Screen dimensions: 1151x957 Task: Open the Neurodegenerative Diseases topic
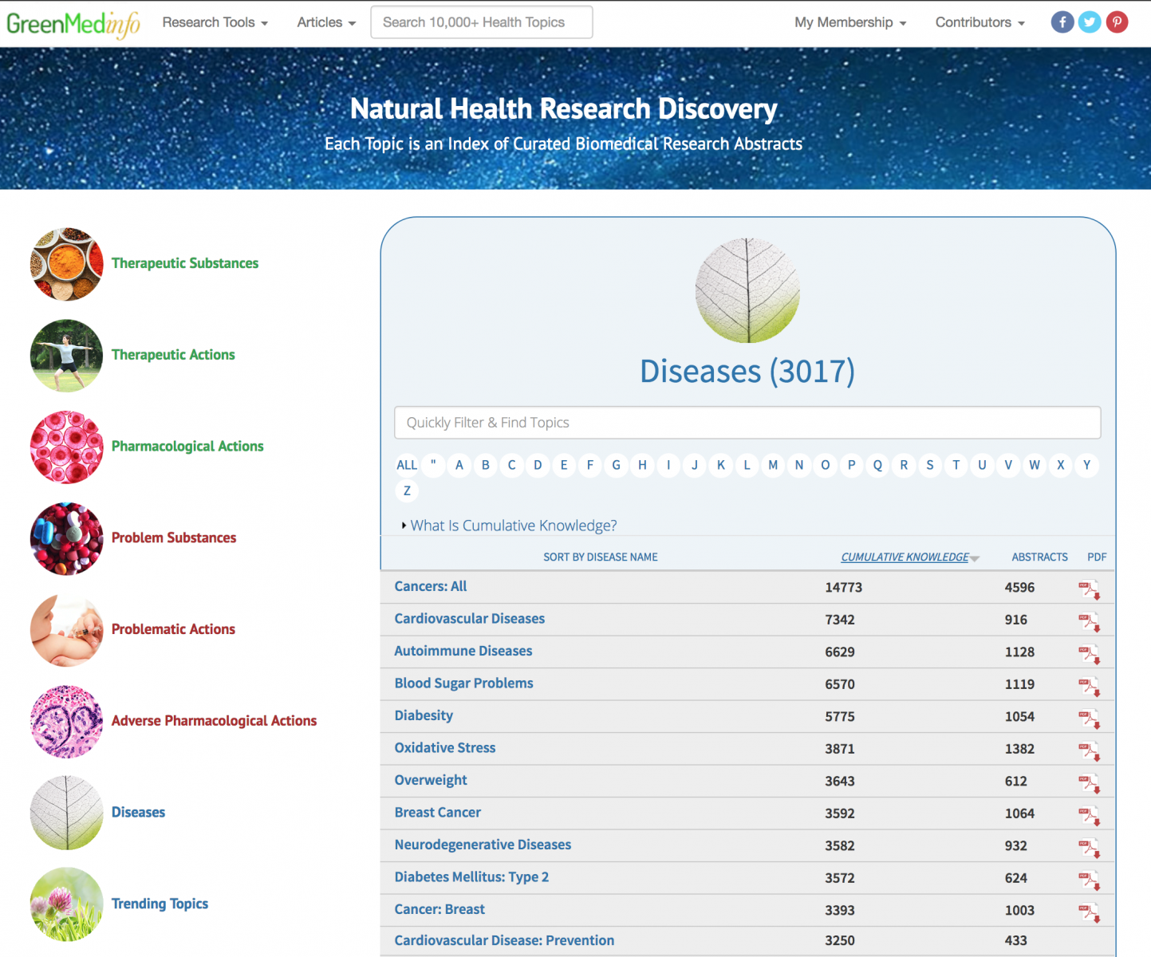click(x=483, y=845)
